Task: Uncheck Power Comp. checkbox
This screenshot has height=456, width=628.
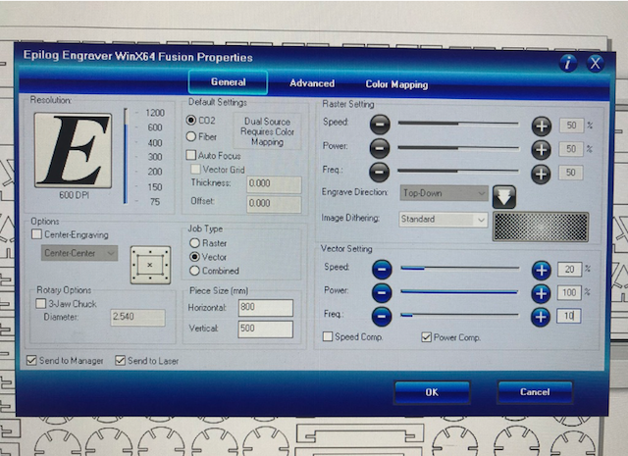Action: pyautogui.click(x=426, y=337)
